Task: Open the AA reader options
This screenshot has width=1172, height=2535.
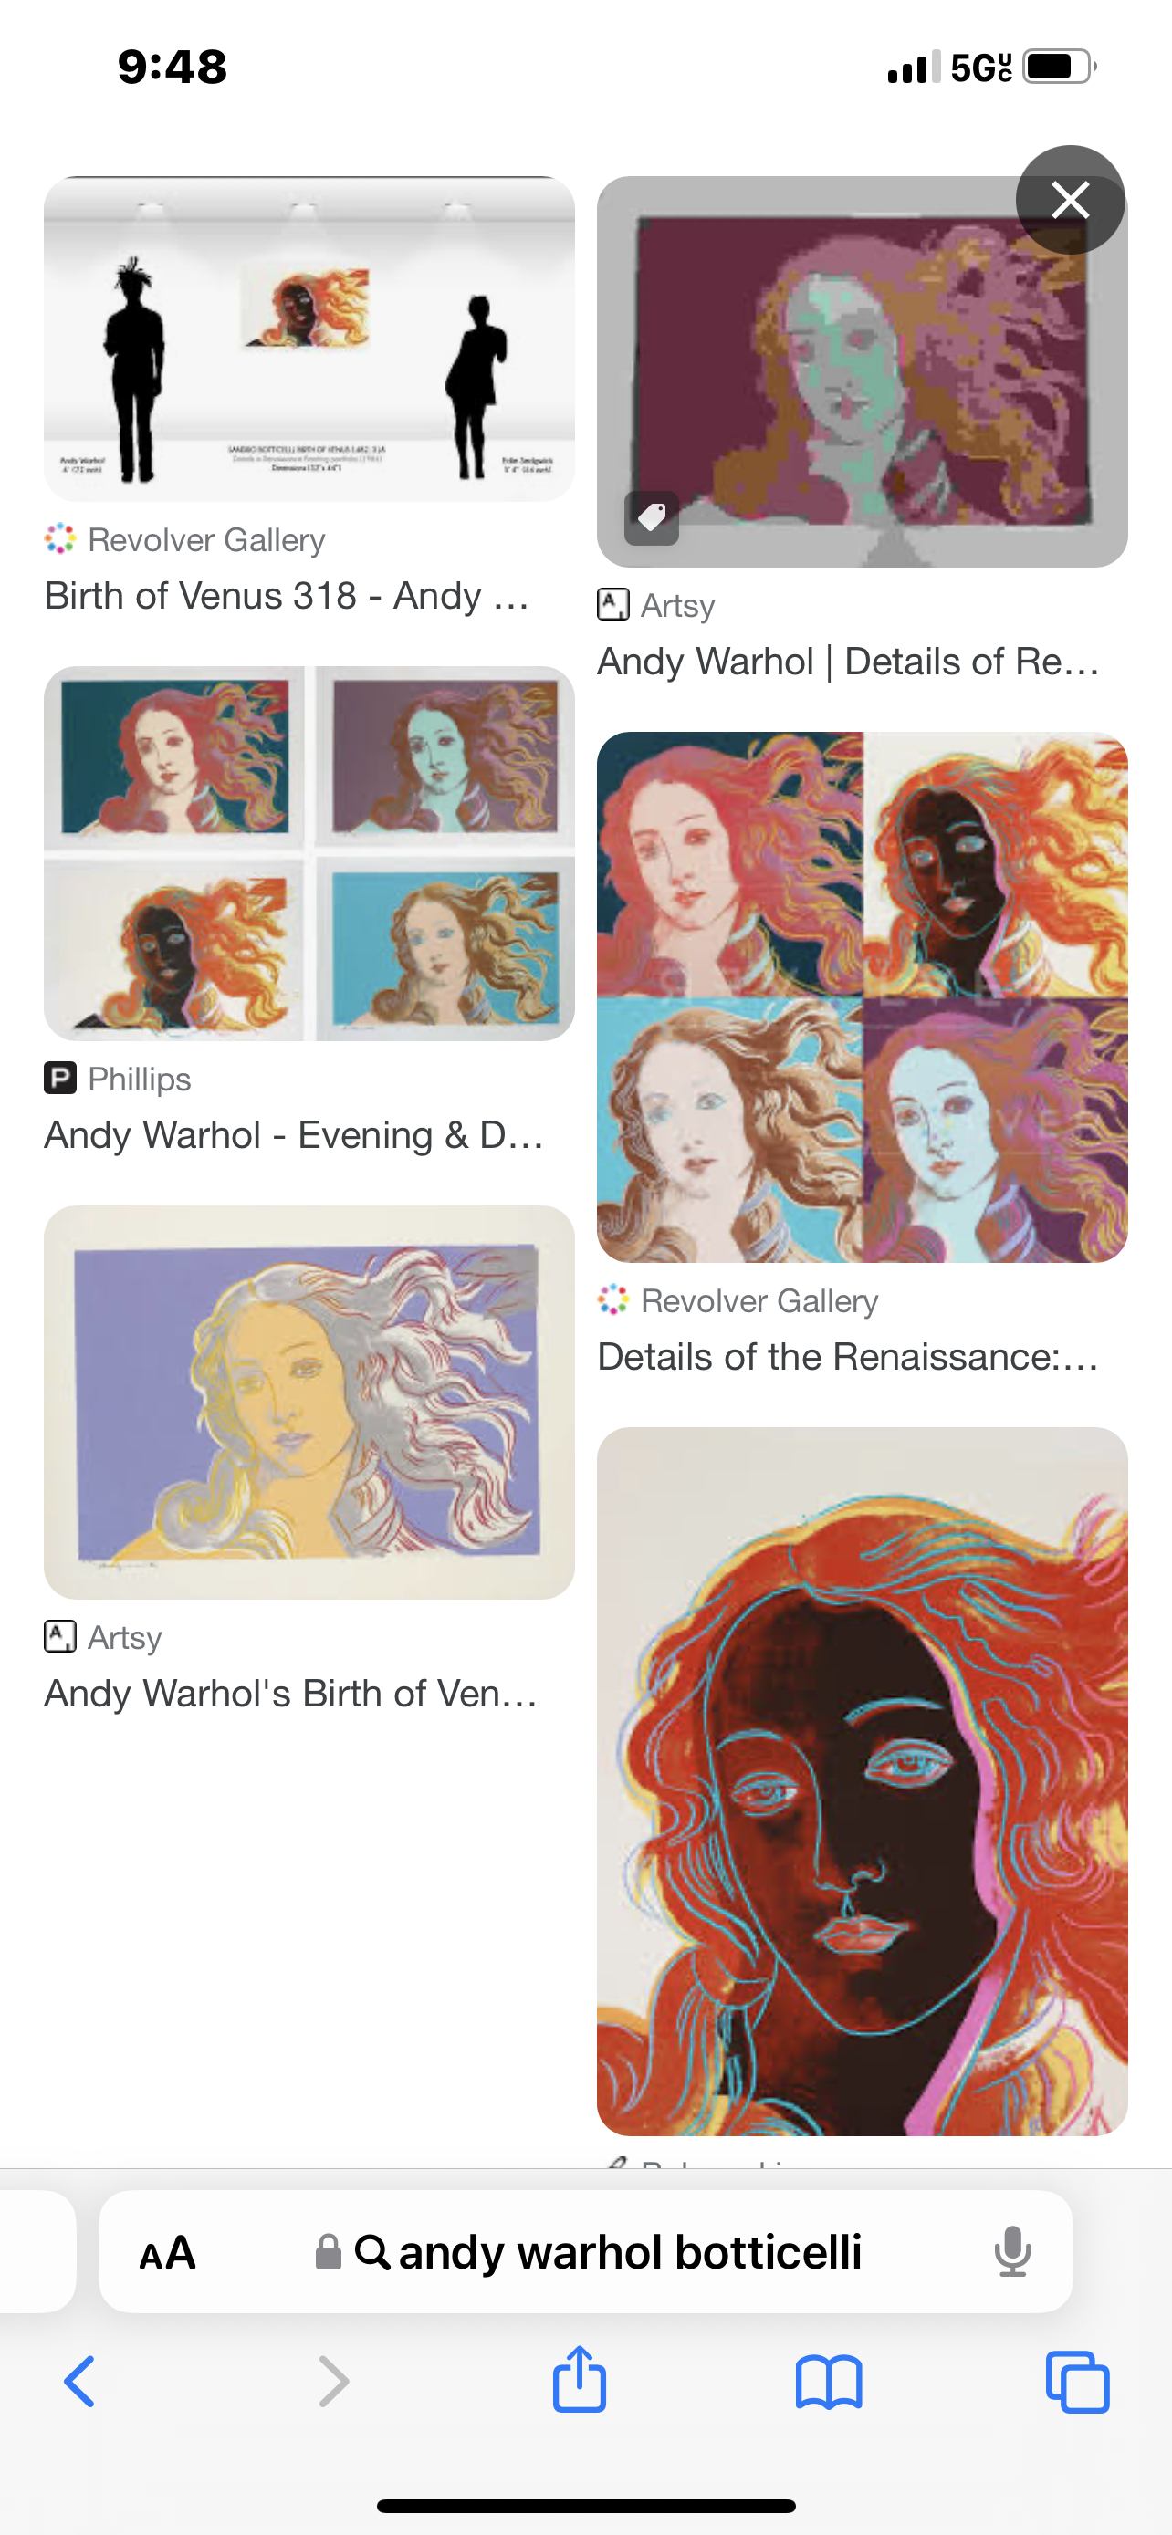Action: point(167,2252)
